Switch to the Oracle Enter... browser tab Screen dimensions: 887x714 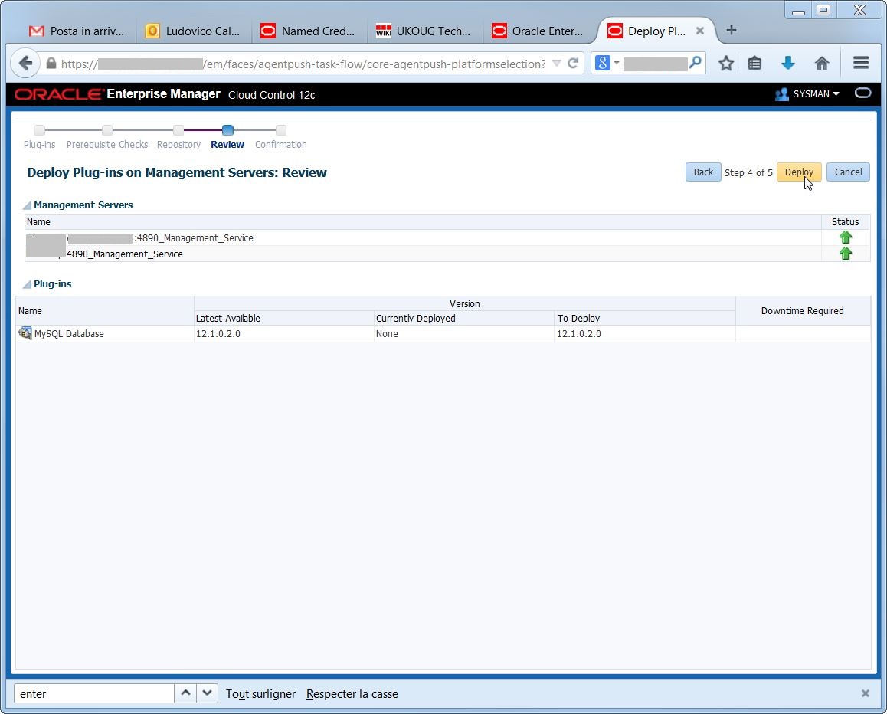538,31
